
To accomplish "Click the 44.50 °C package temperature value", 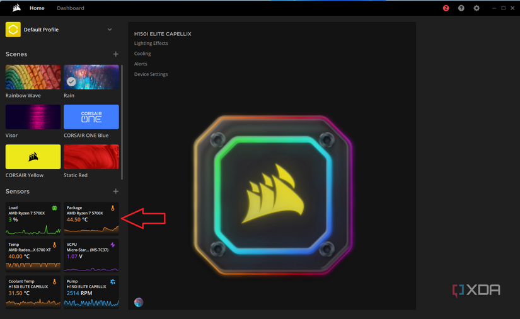I will click(78, 219).
